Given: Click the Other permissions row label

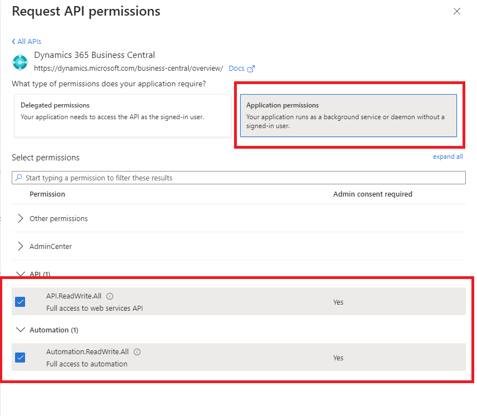Looking at the screenshot, I should pos(59,219).
